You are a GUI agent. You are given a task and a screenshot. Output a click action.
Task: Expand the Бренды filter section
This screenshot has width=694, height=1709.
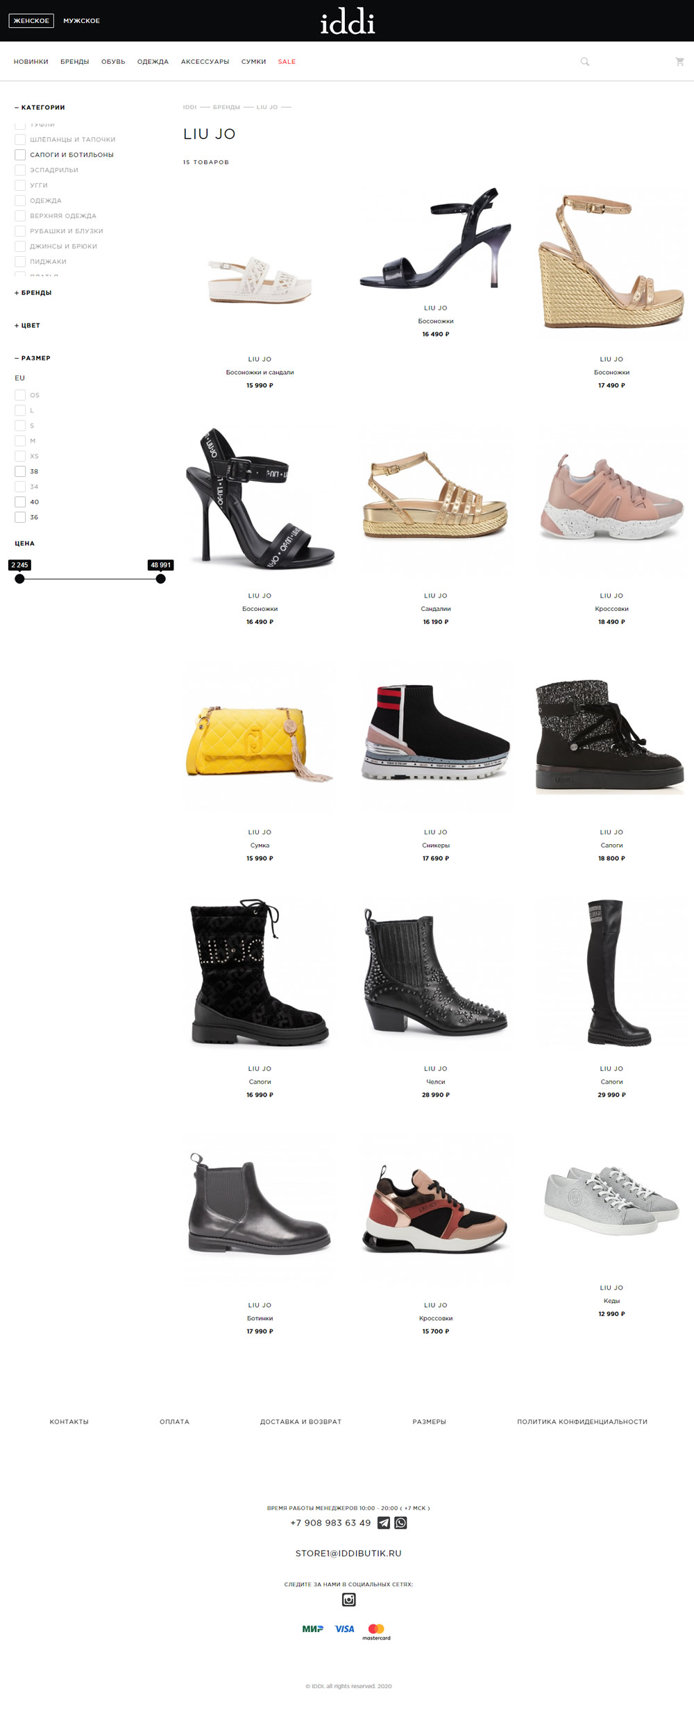33,293
